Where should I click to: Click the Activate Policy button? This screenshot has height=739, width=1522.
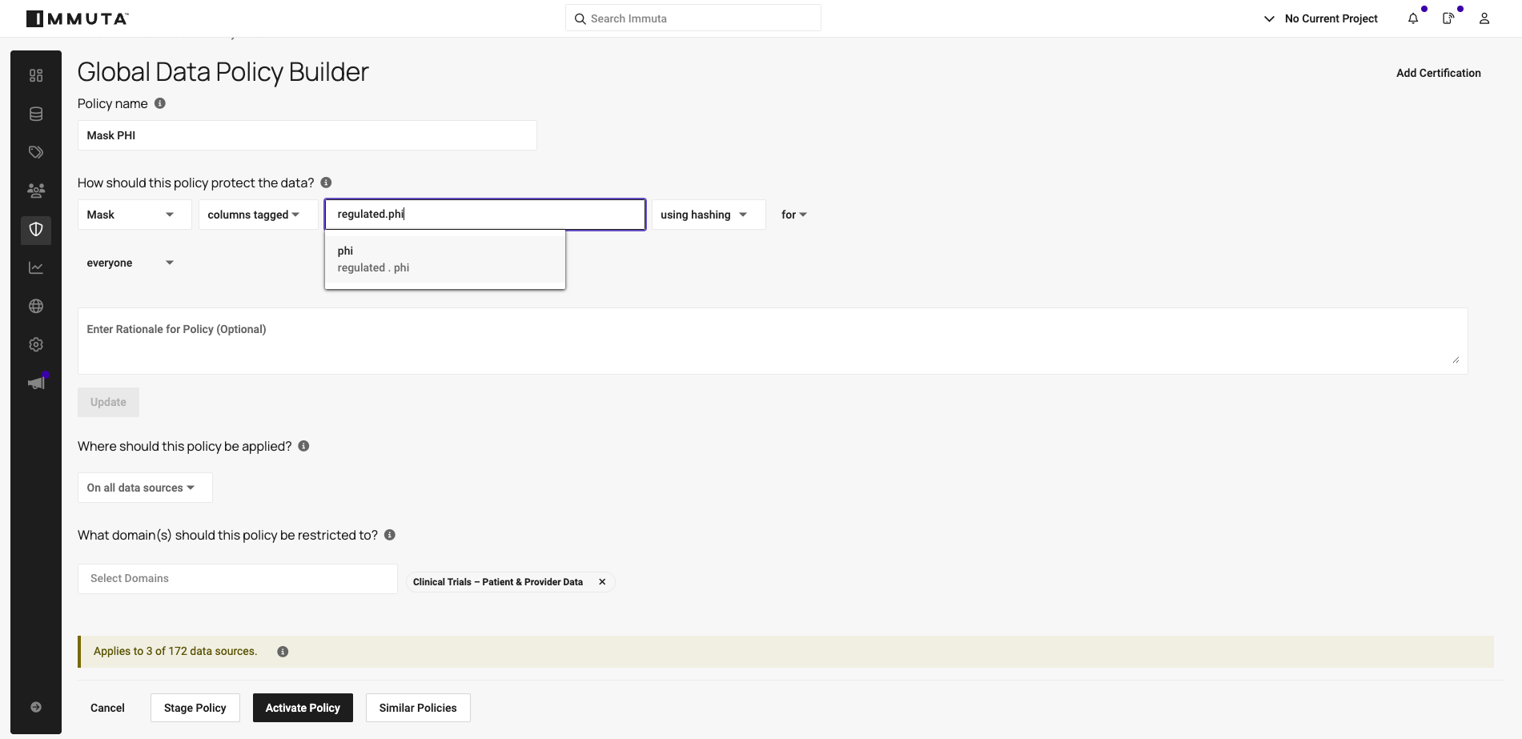pyautogui.click(x=303, y=707)
